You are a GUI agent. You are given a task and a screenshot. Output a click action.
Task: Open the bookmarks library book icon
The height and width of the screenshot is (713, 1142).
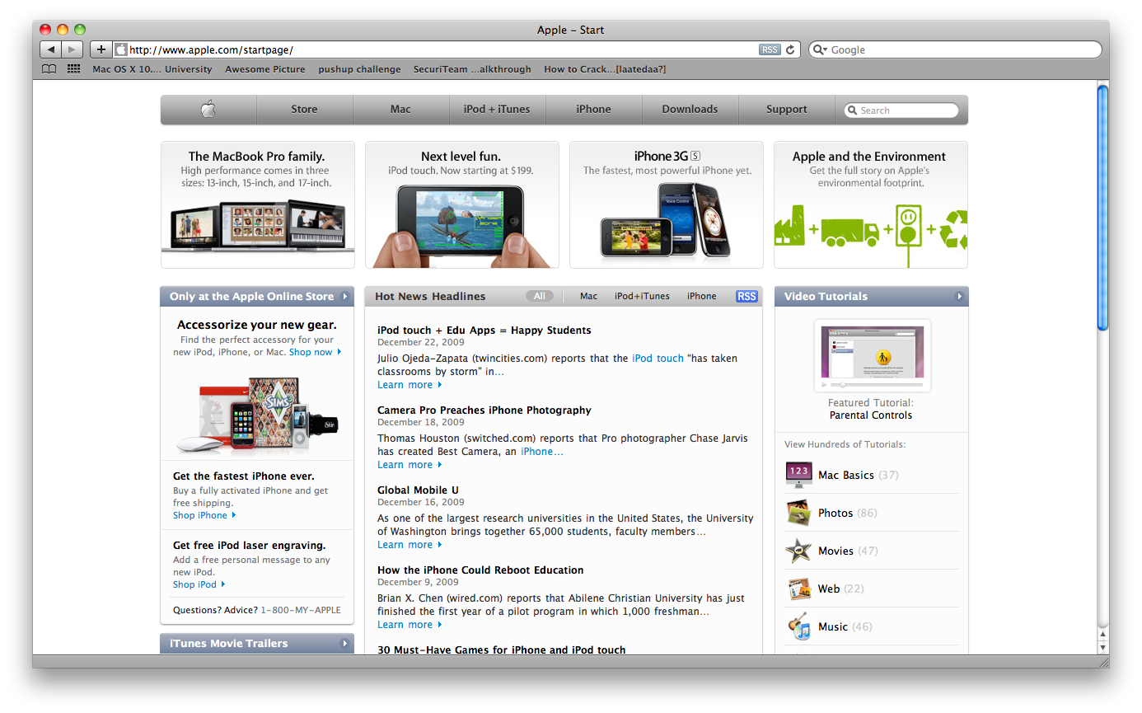tap(49, 69)
